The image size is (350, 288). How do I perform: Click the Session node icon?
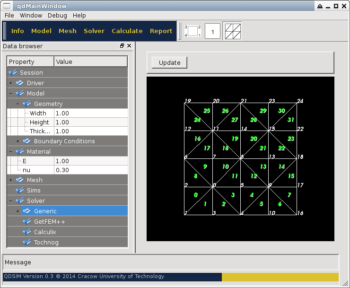pos(13,73)
